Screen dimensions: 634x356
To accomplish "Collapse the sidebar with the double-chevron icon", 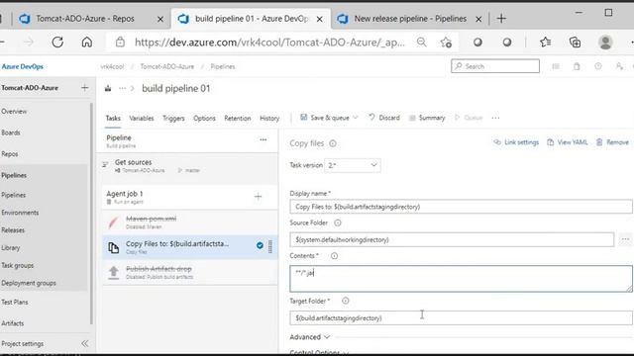I will [84, 343].
